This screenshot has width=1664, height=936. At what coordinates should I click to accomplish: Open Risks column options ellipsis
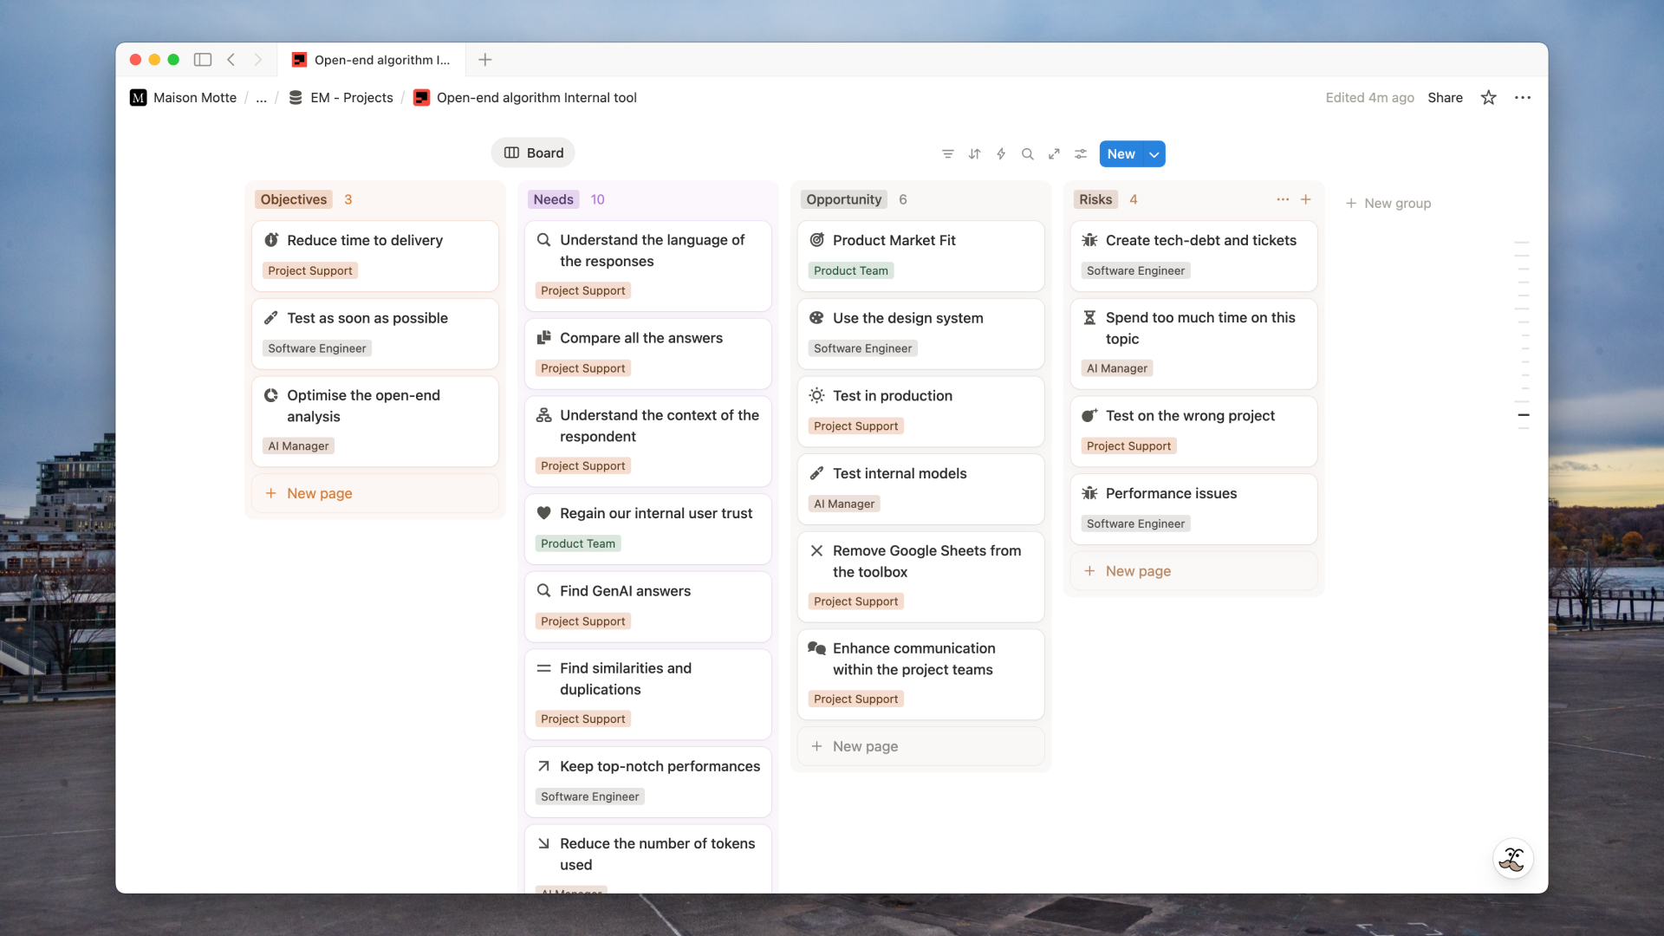pos(1282,199)
